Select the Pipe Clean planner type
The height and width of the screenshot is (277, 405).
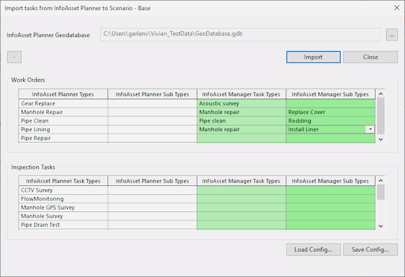coord(63,121)
